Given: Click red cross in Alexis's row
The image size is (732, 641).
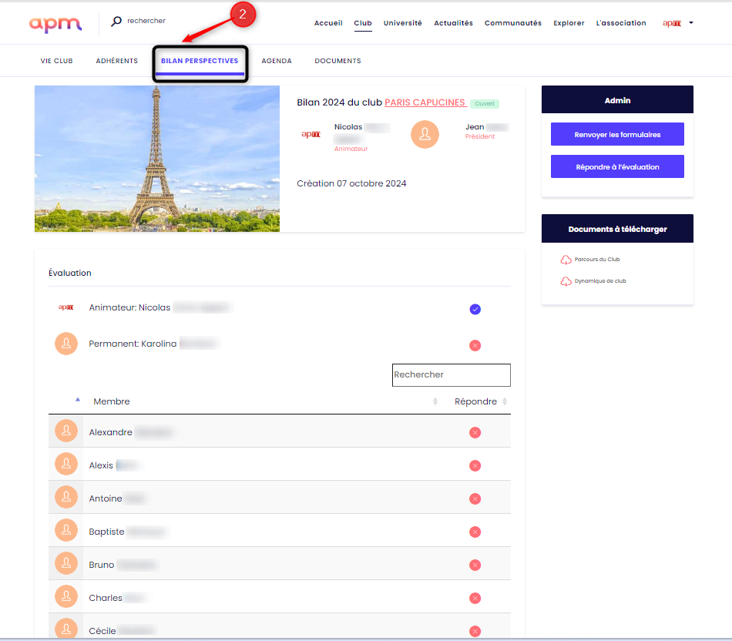Looking at the screenshot, I should 475,465.
